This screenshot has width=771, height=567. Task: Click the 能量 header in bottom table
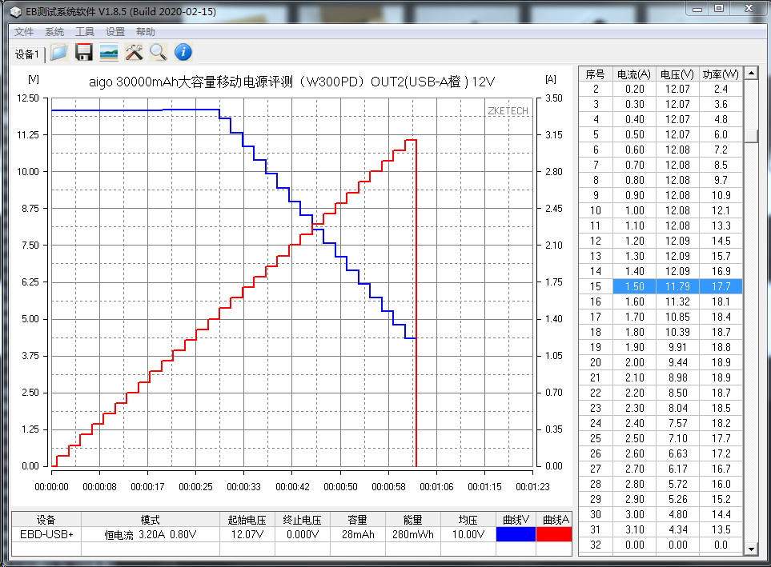click(413, 520)
